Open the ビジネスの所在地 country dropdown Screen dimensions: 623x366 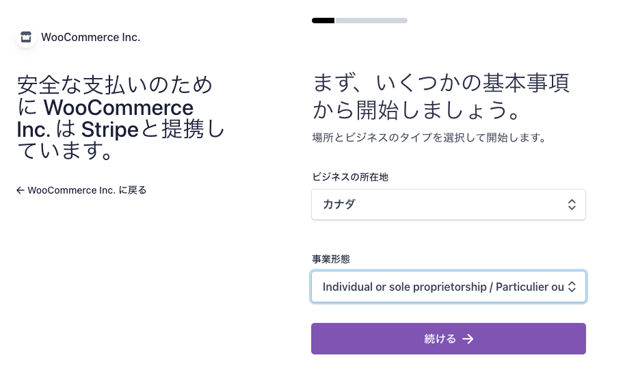[x=448, y=205]
